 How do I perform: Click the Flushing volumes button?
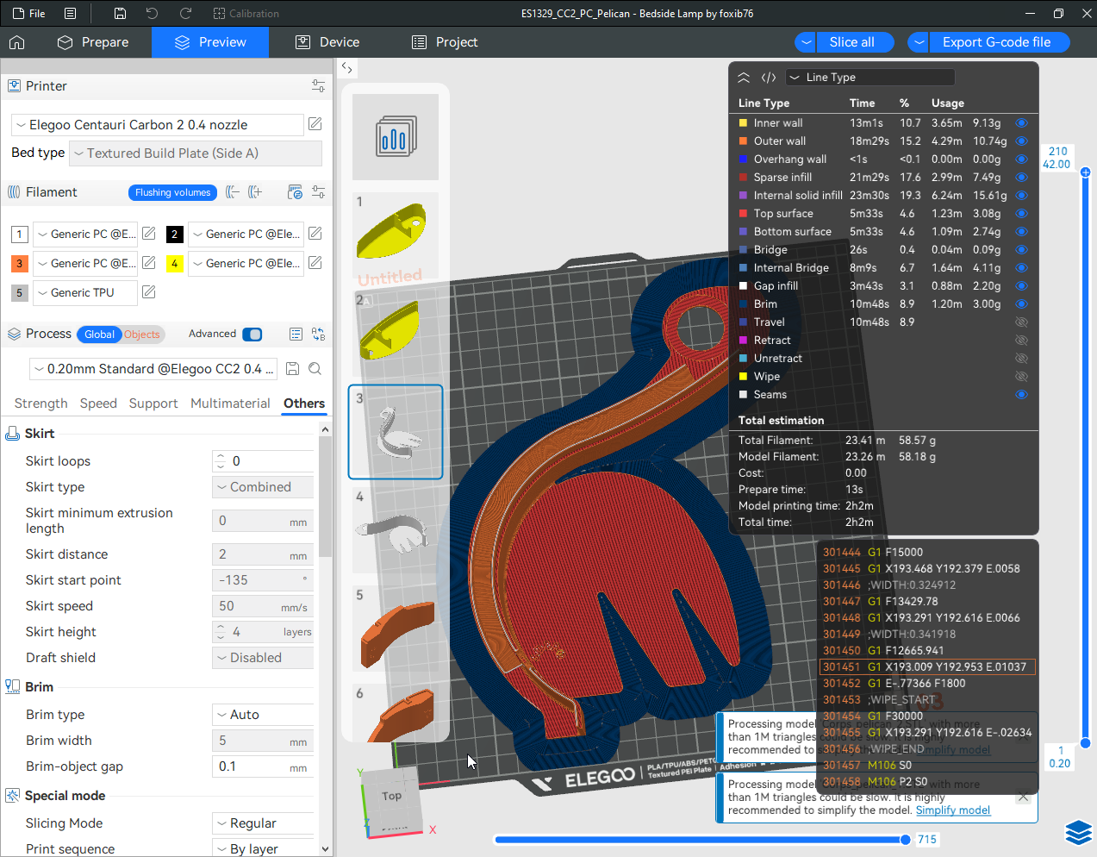[x=172, y=192]
